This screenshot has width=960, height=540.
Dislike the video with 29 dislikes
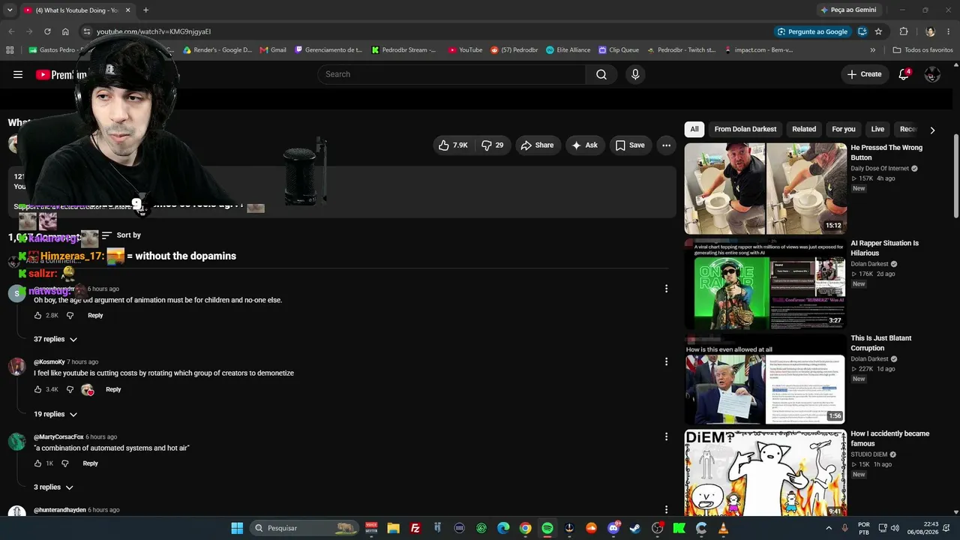[x=492, y=145]
